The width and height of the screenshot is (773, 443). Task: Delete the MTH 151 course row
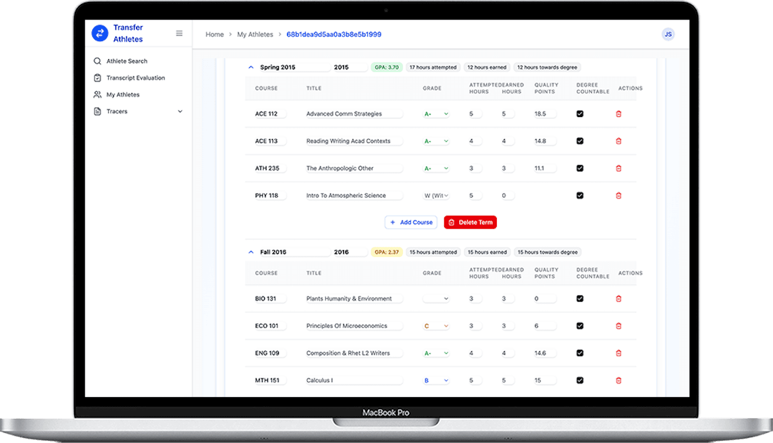(x=618, y=381)
